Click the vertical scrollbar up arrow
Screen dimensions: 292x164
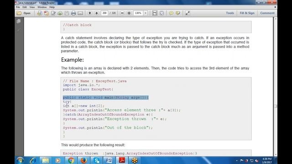(x=276, y=19)
